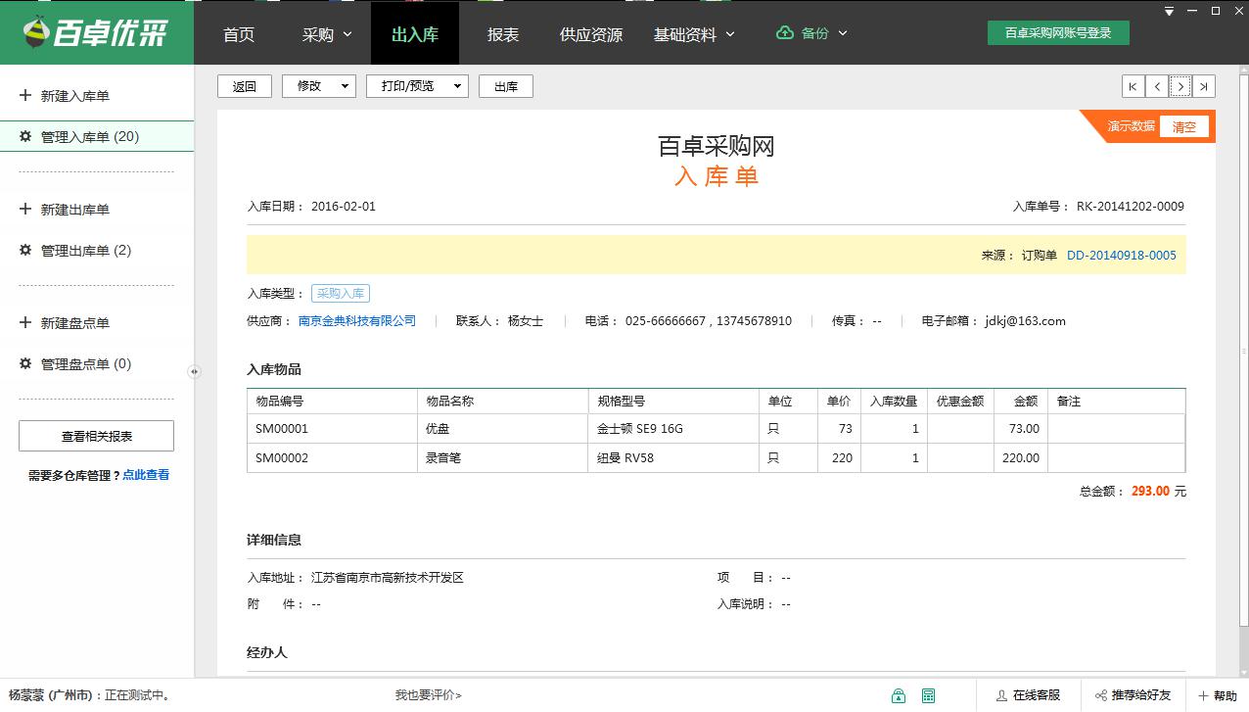Click the 纽曼 RV58 cell
Image resolution: width=1249 pixels, height=712 pixels.
[674, 458]
